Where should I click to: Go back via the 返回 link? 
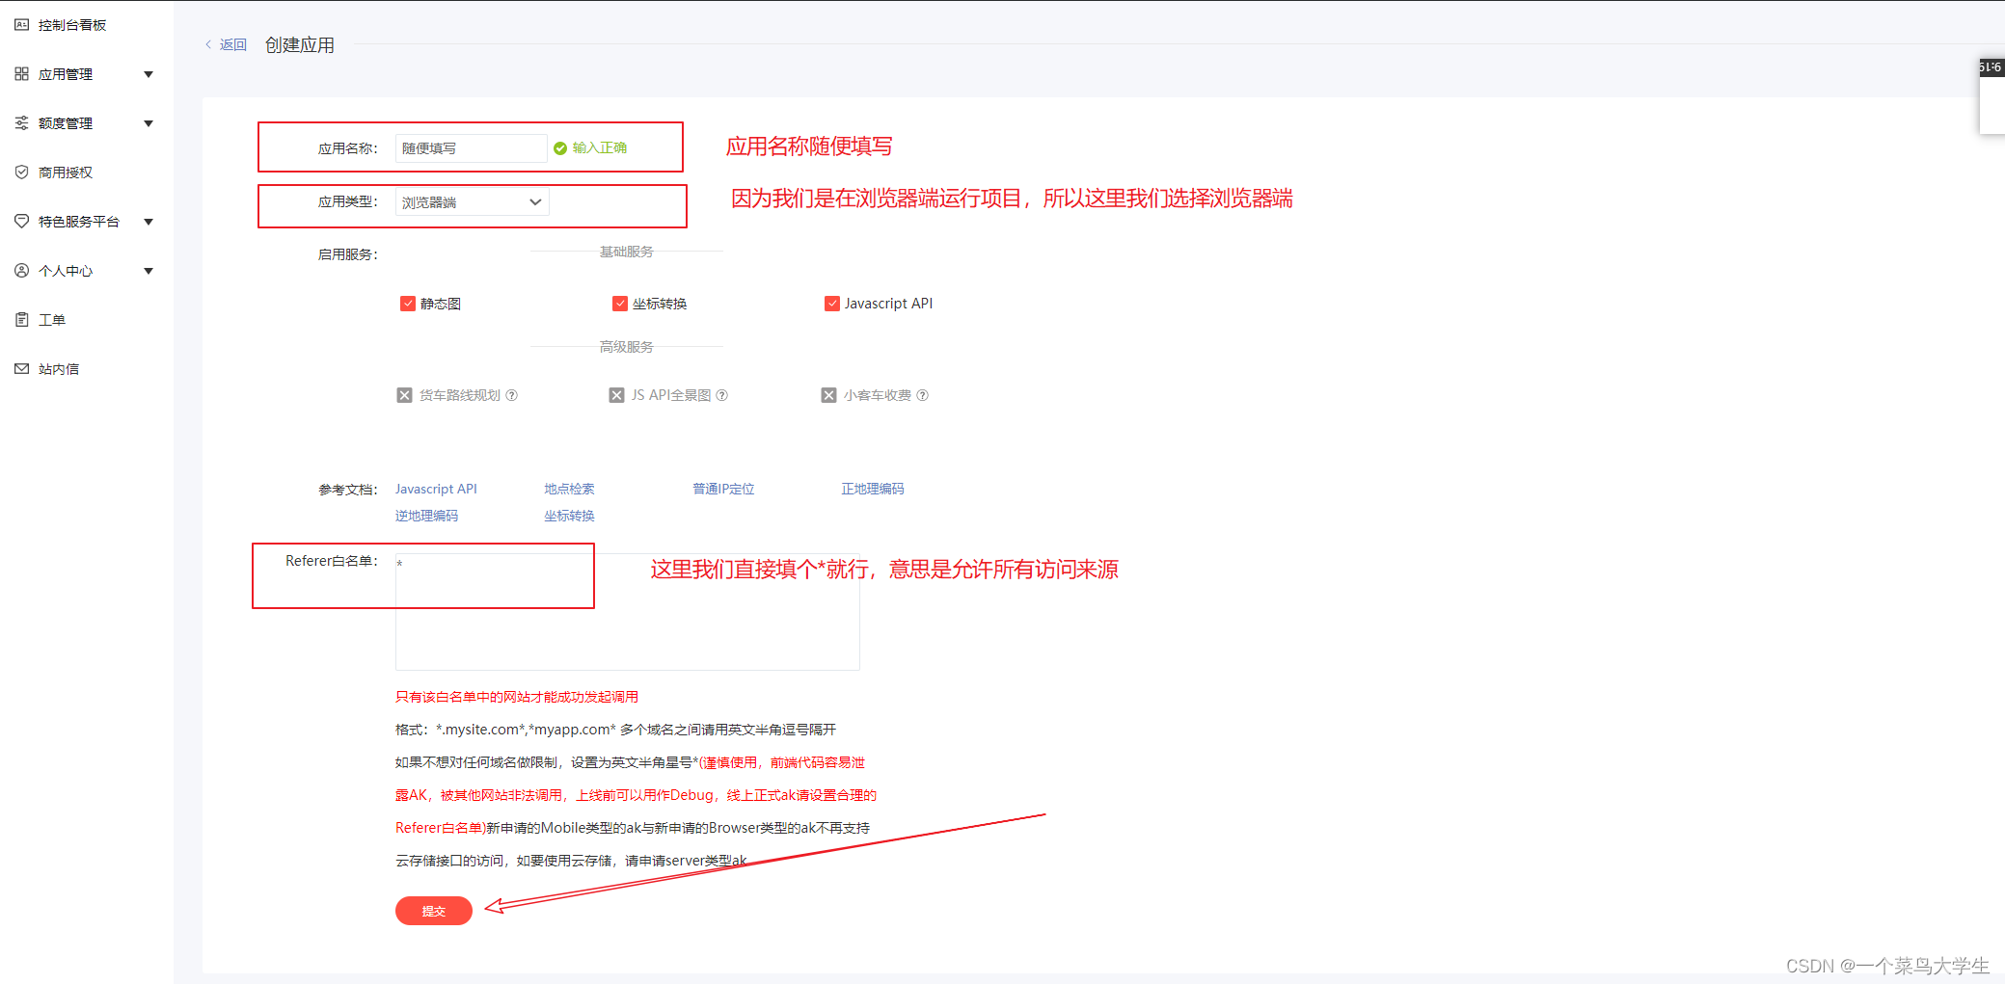[233, 44]
